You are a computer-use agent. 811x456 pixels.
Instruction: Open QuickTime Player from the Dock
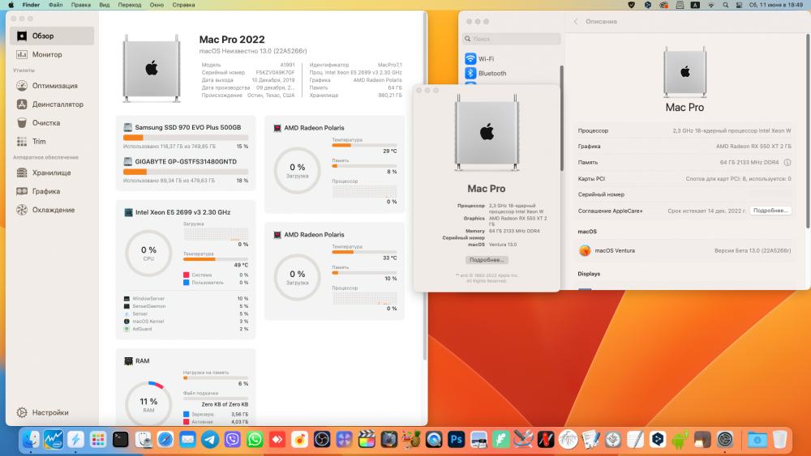433,440
